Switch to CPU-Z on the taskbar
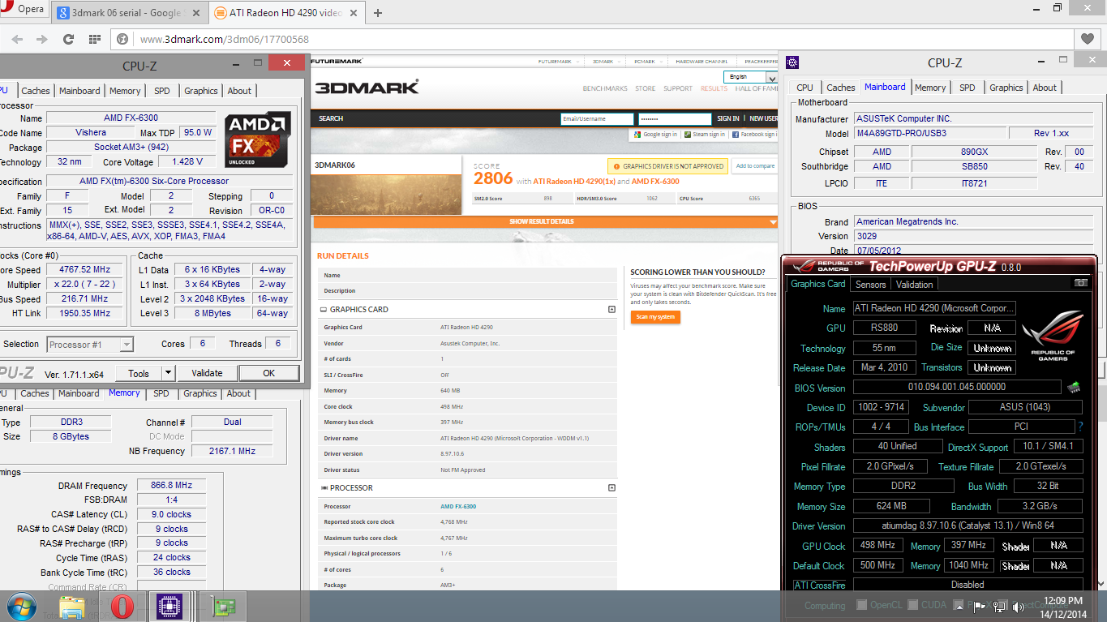The height and width of the screenshot is (622, 1107). point(170,606)
